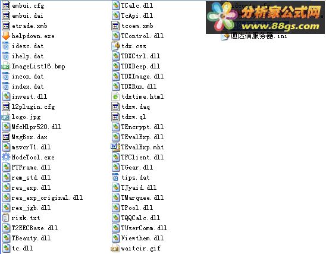326x254 pixels.
Task: Select the MfcHlpr520.dll file
Action: coord(32,127)
